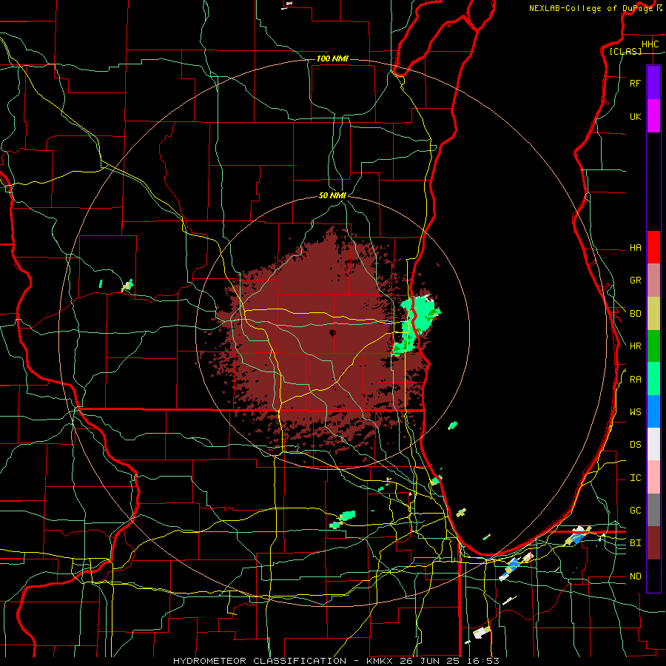The width and height of the screenshot is (666, 666).
Task: Choose the brown BI legend swatch
Action: coord(653,543)
